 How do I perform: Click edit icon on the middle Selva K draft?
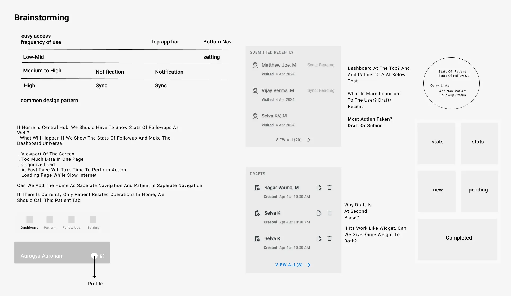tap(319, 213)
